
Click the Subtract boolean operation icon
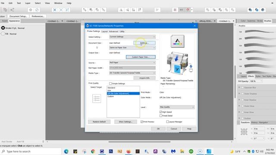[x=214, y=10]
